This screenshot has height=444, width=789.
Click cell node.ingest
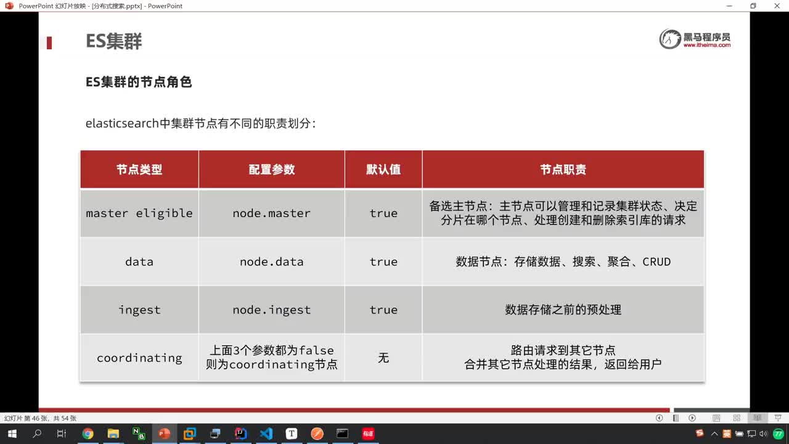click(x=272, y=310)
